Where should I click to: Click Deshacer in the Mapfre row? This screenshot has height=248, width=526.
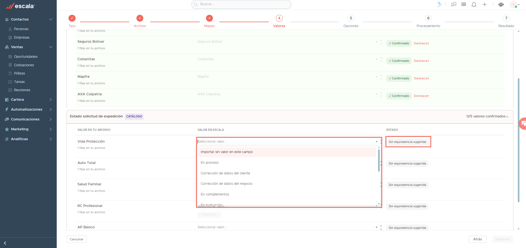(421, 78)
